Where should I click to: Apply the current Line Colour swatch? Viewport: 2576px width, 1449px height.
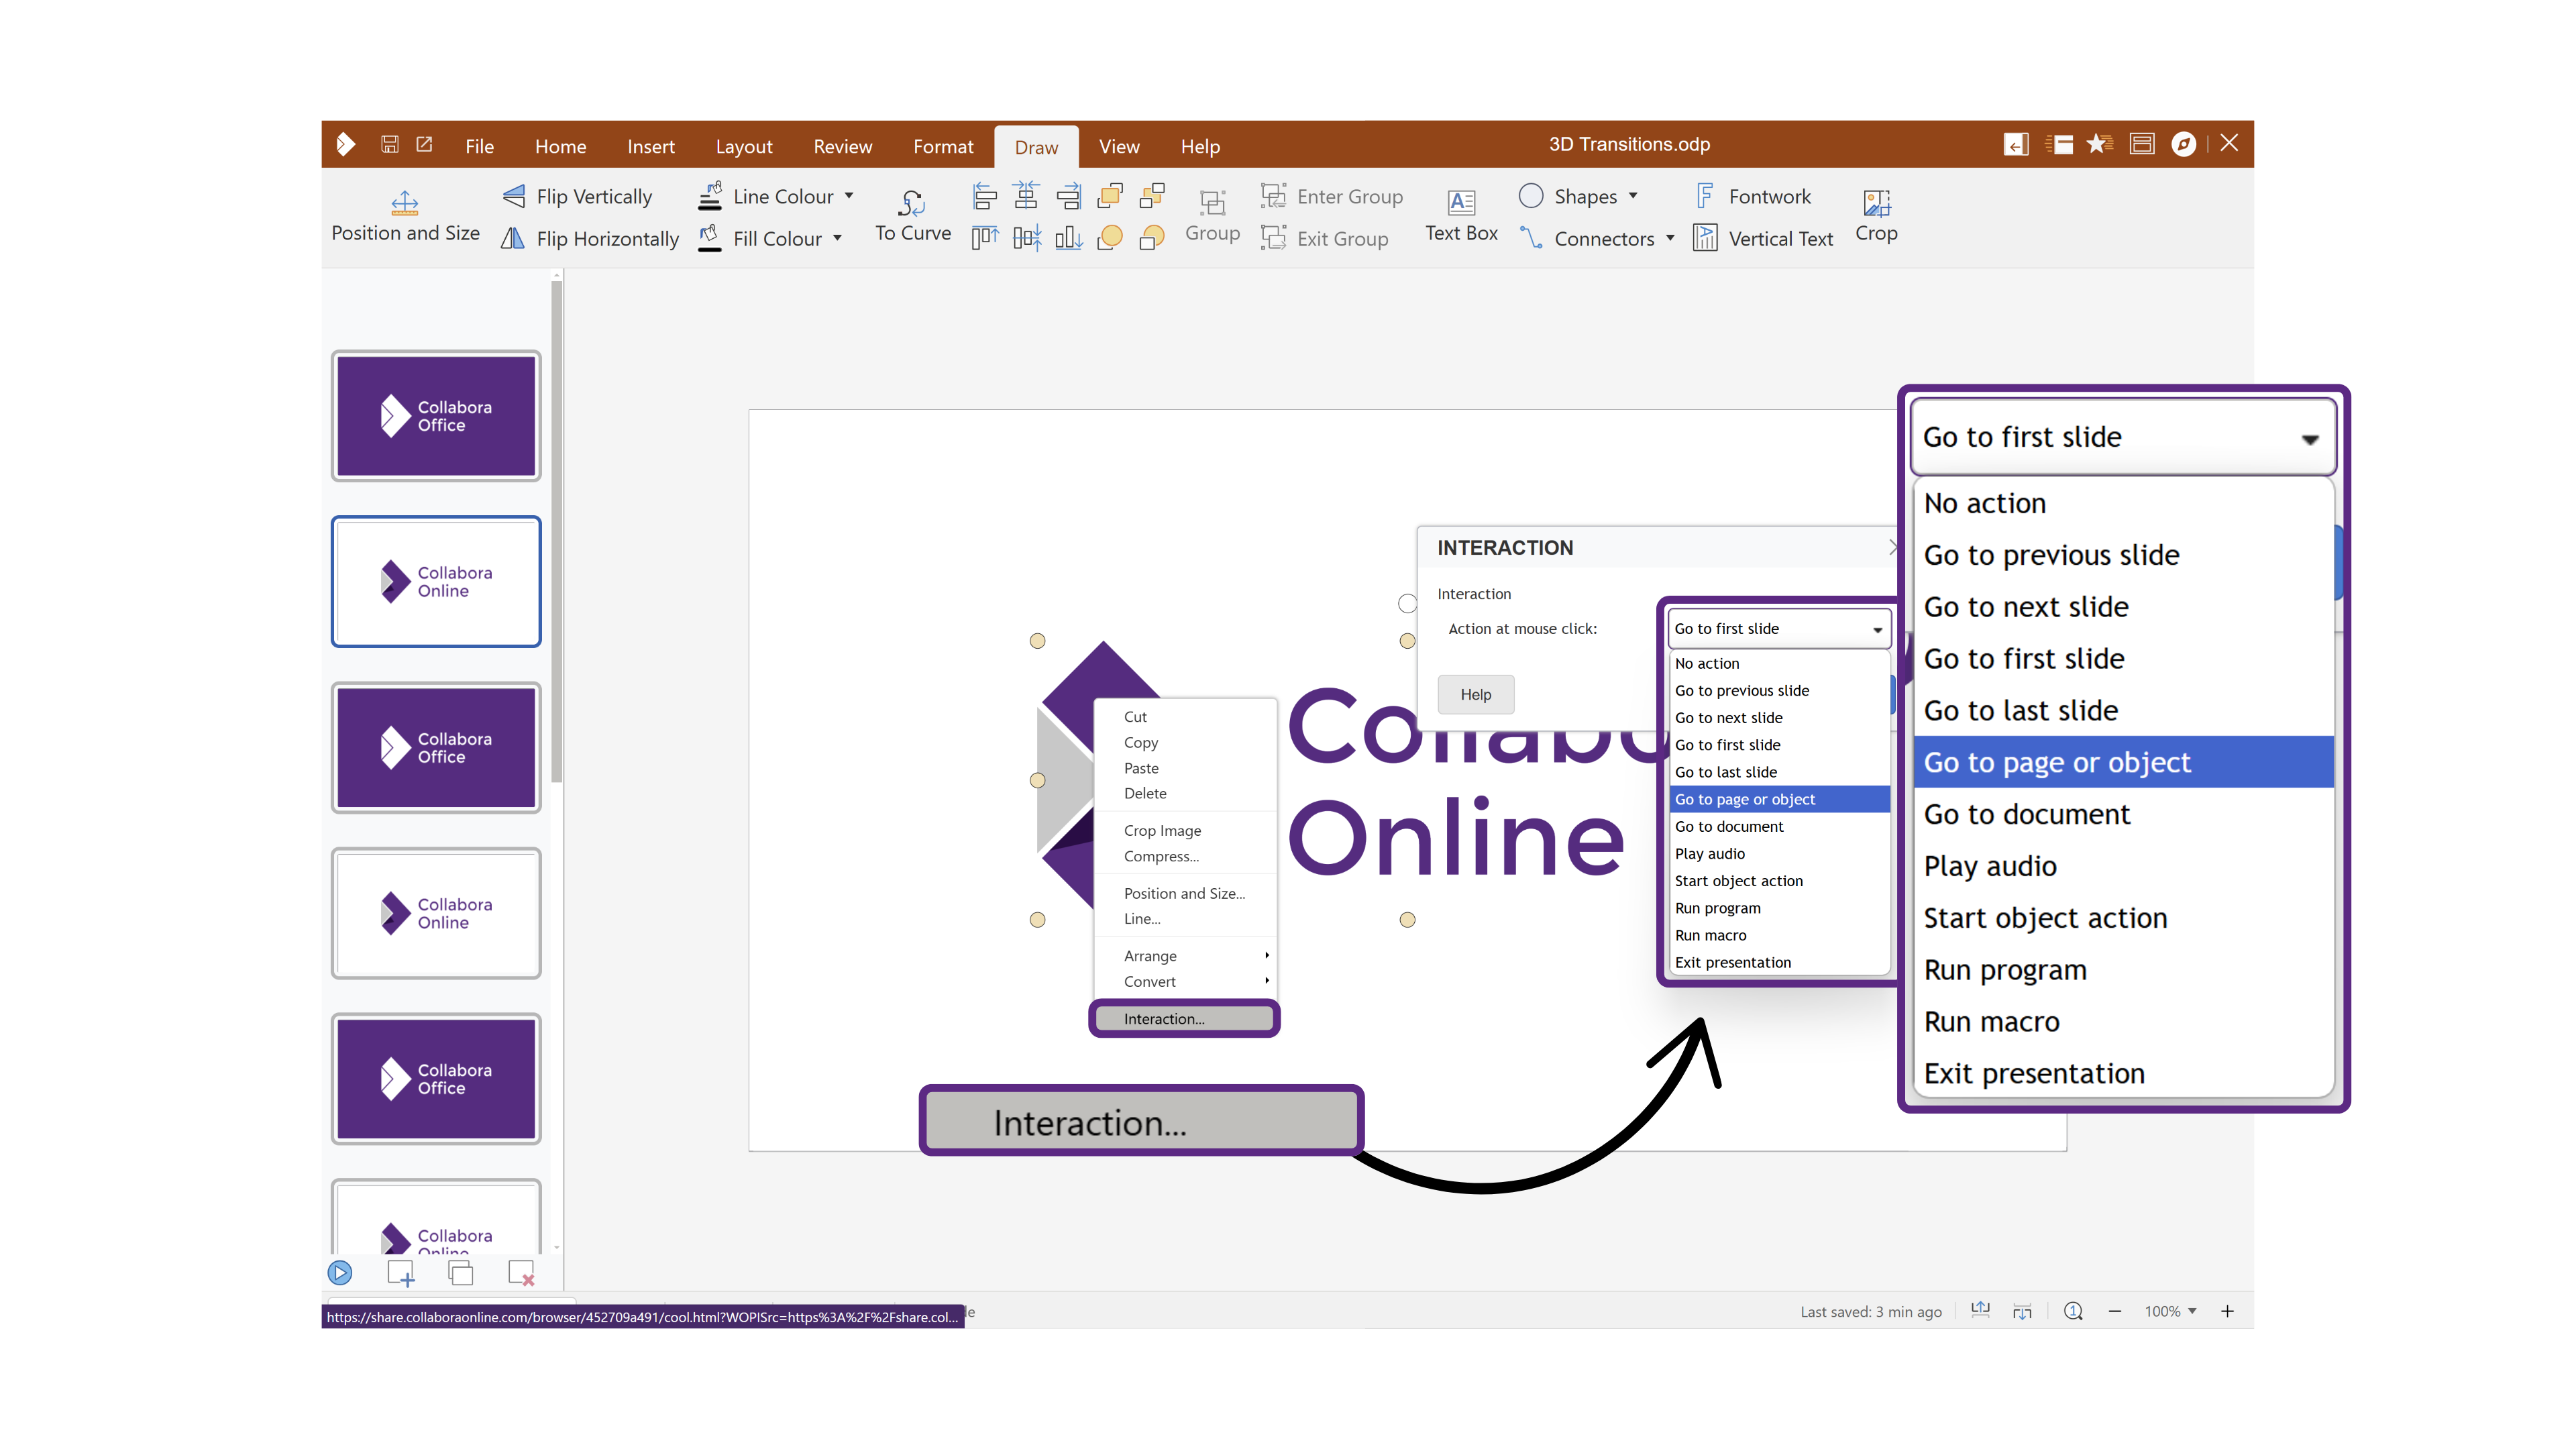tap(710, 196)
